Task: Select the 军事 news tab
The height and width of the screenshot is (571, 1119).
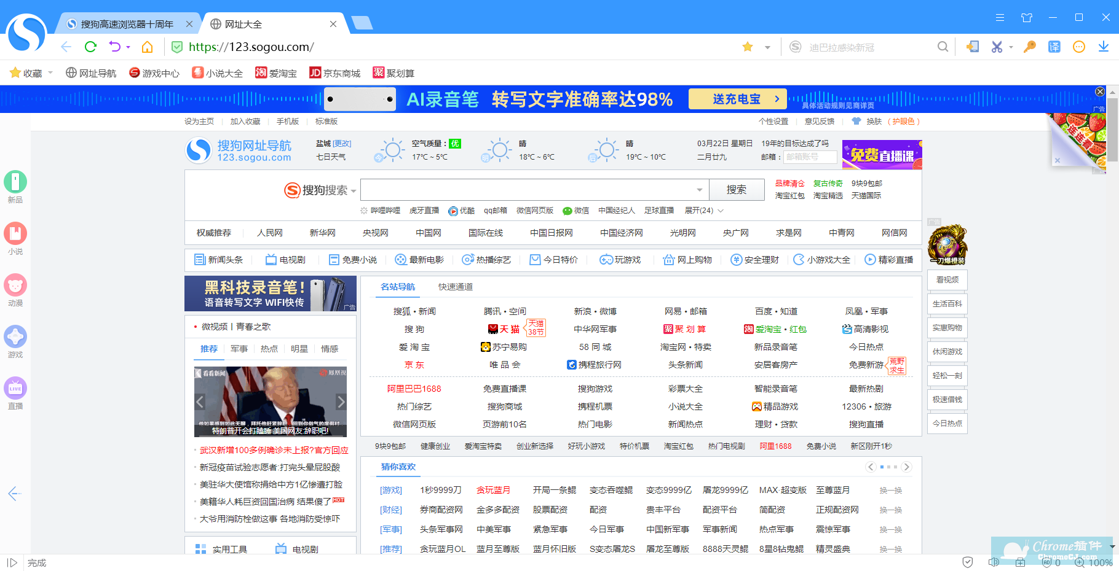Action: point(239,349)
